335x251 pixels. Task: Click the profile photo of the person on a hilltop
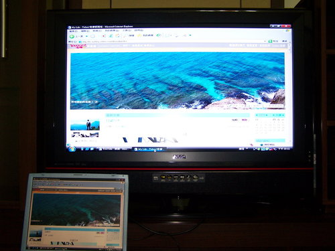click(x=85, y=124)
